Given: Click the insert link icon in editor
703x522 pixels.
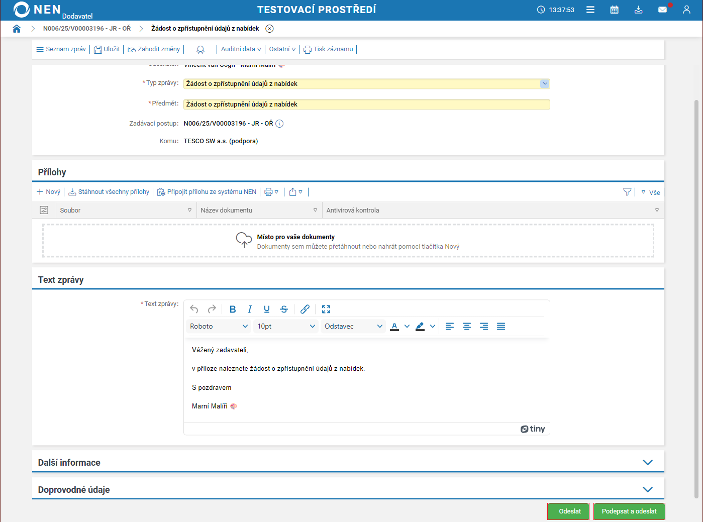Looking at the screenshot, I should 305,309.
